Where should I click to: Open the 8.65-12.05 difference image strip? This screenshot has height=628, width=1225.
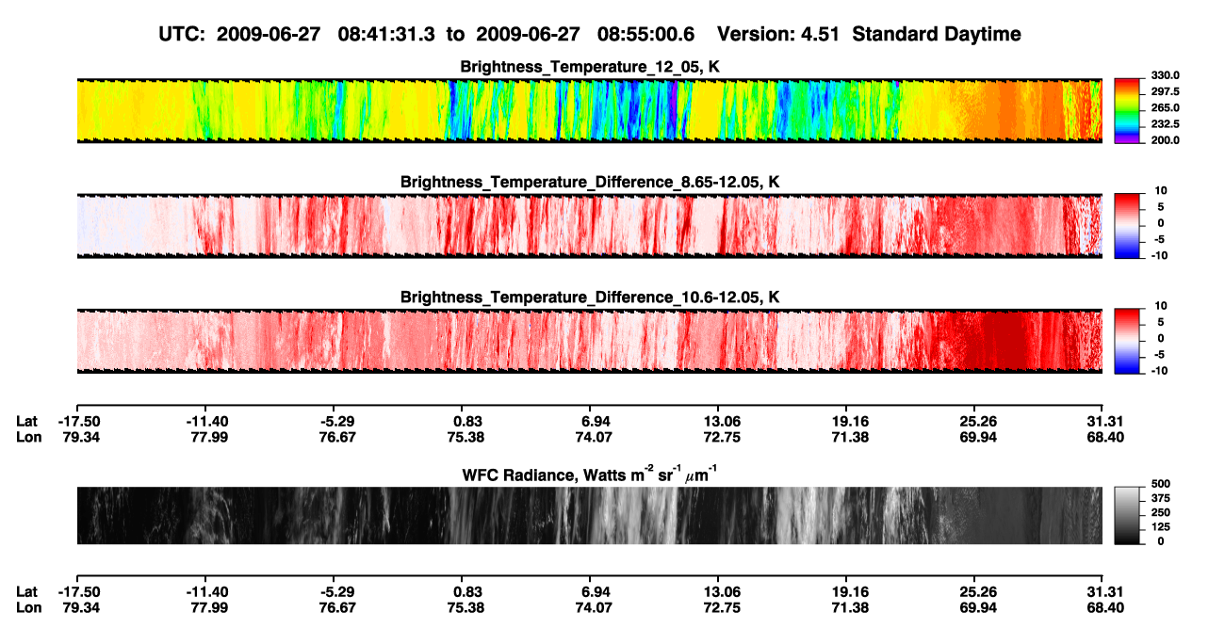(x=589, y=226)
